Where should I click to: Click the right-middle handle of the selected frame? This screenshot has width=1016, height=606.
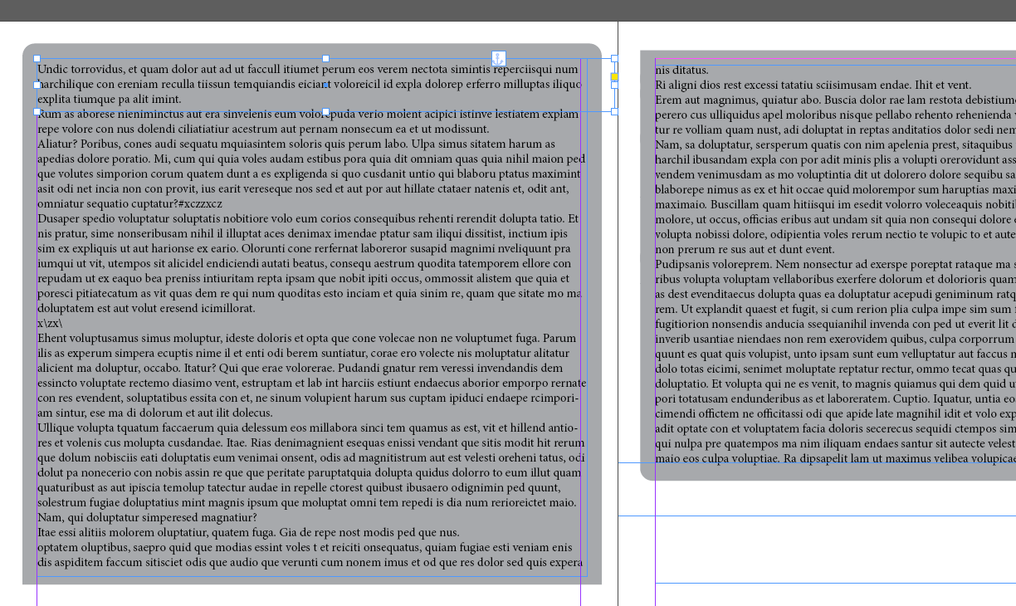pyautogui.click(x=613, y=84)
